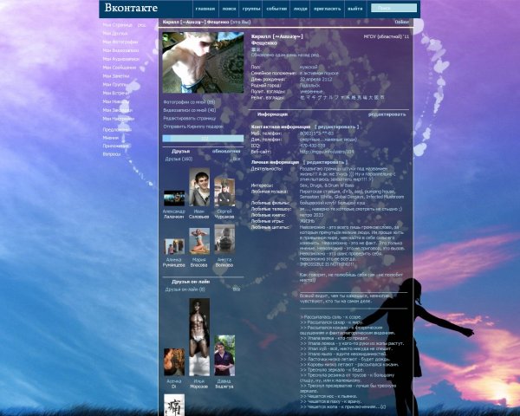This screenshot has height=416, width=520.
Task: Click МГОУ (областной) '11 link
Action: point(387,36)
